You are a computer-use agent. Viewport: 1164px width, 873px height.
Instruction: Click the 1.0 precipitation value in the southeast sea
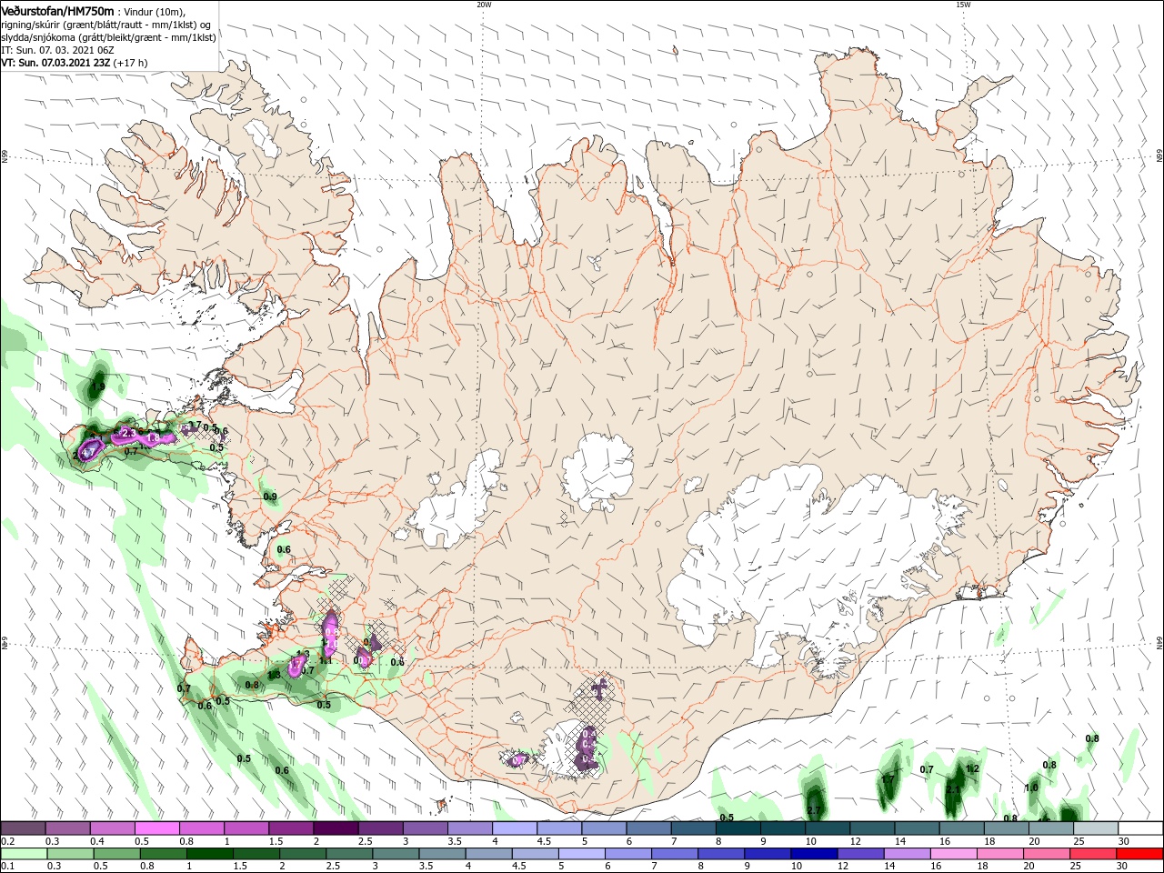point(1031,788)
